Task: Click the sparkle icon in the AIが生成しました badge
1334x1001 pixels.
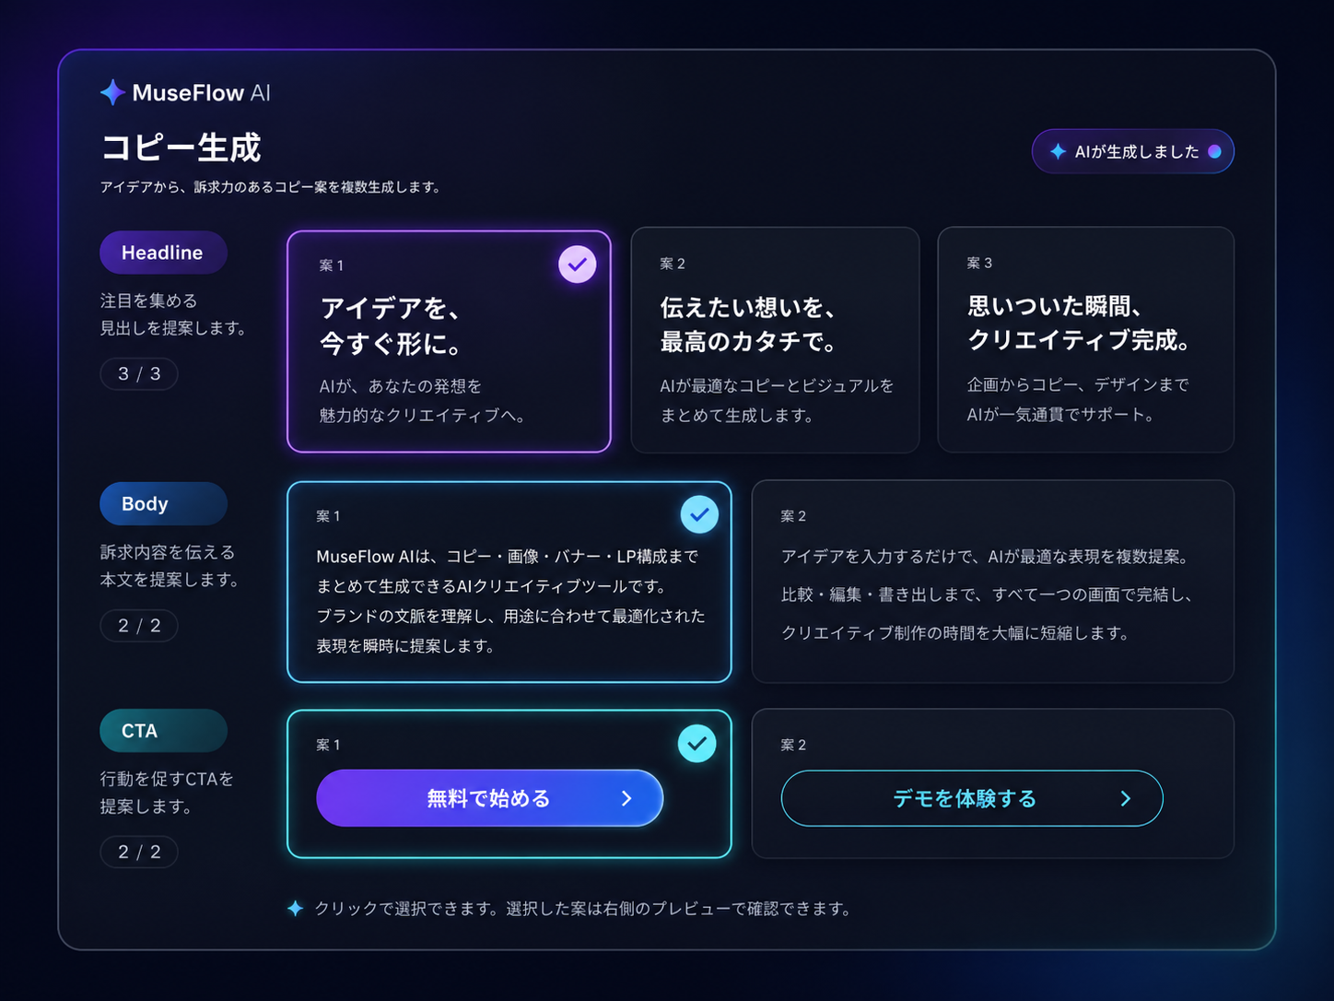Action: point(1058,151)
